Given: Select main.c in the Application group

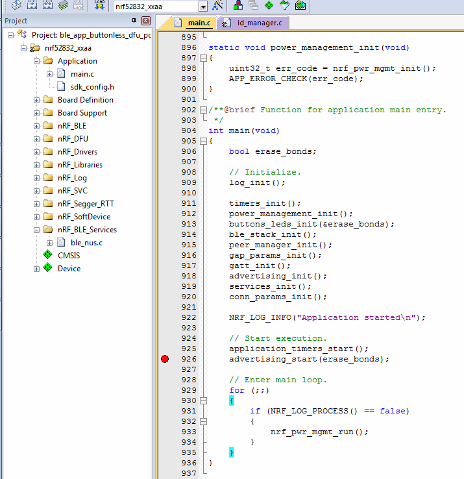Looking at the screenshot, I should (82, 74).
